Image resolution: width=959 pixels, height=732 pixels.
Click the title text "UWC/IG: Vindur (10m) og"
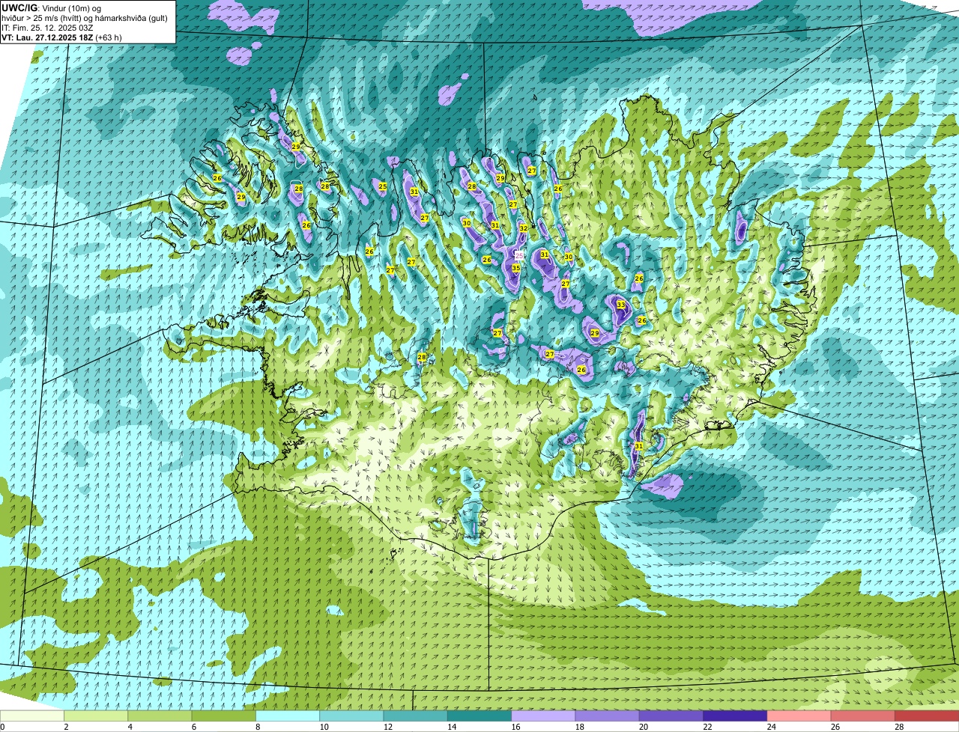(x=51, y=7)
